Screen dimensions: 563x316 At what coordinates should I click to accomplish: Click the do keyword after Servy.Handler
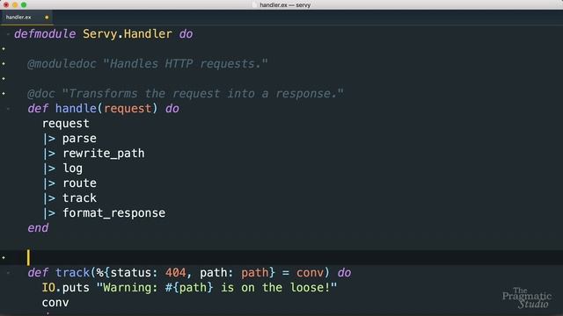[186, 34]
